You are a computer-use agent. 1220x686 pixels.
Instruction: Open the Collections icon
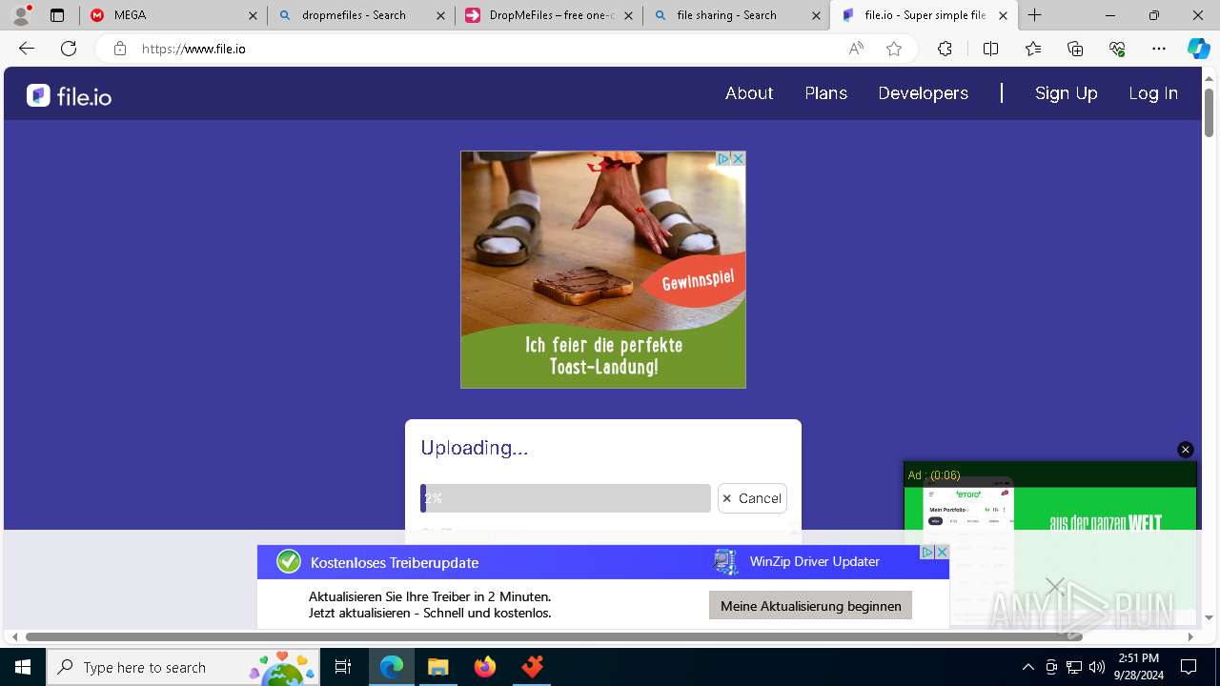(1075, 49)
